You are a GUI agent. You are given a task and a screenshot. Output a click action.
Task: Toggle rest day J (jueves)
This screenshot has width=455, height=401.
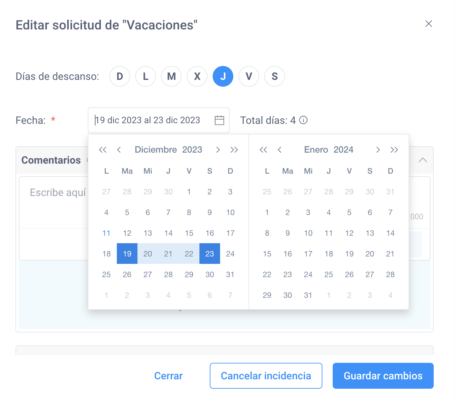223,76
